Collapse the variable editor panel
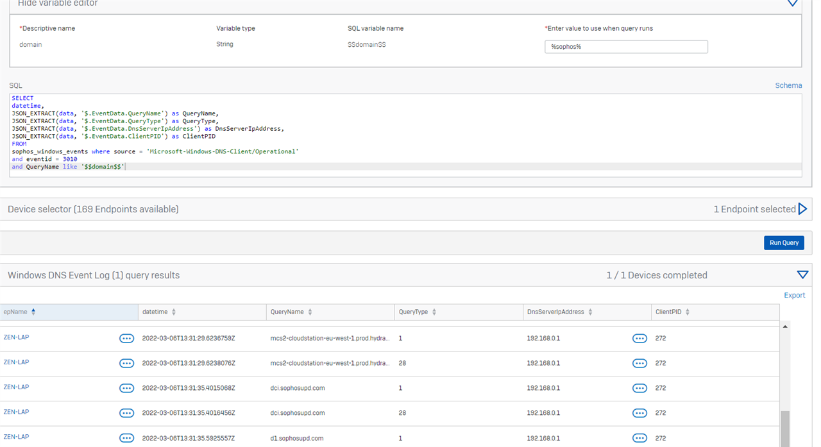Viewport: 821px width, 447px height. [793, 3]
